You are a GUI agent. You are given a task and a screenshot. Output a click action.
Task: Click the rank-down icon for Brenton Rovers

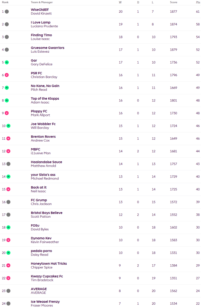(x=8, y=138)
